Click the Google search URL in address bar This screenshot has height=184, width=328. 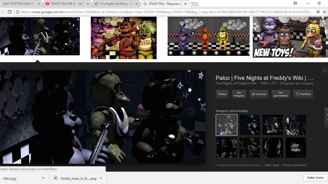pos(167,12)
